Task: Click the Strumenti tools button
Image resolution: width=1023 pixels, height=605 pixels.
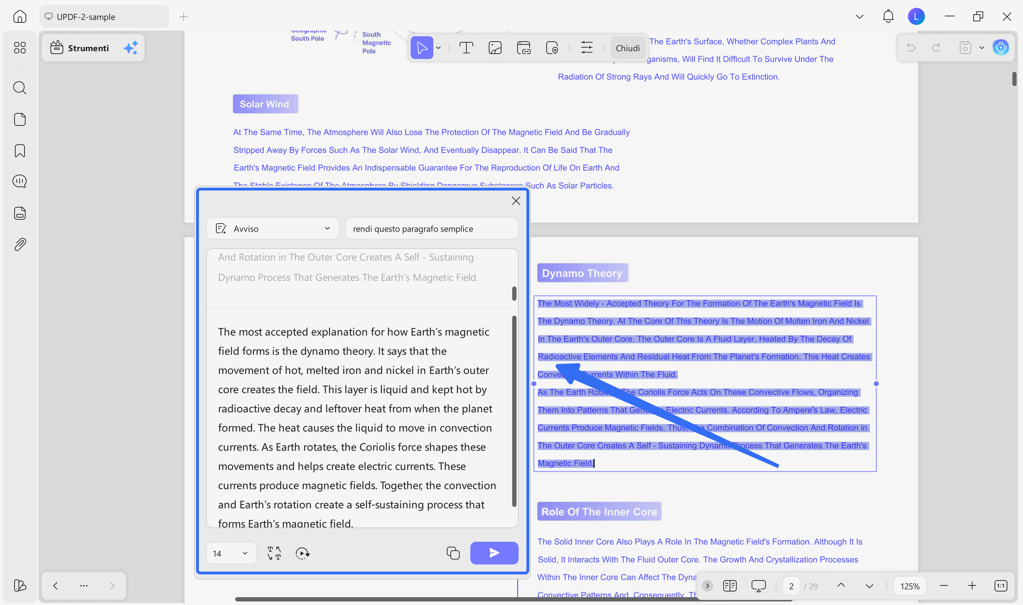Action: click(80, 48)
